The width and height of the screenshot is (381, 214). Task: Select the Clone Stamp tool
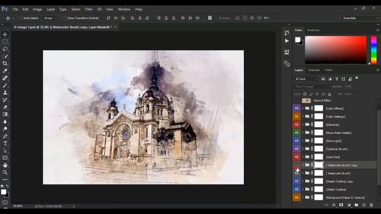pyautogui.click(x=5, y=93)
